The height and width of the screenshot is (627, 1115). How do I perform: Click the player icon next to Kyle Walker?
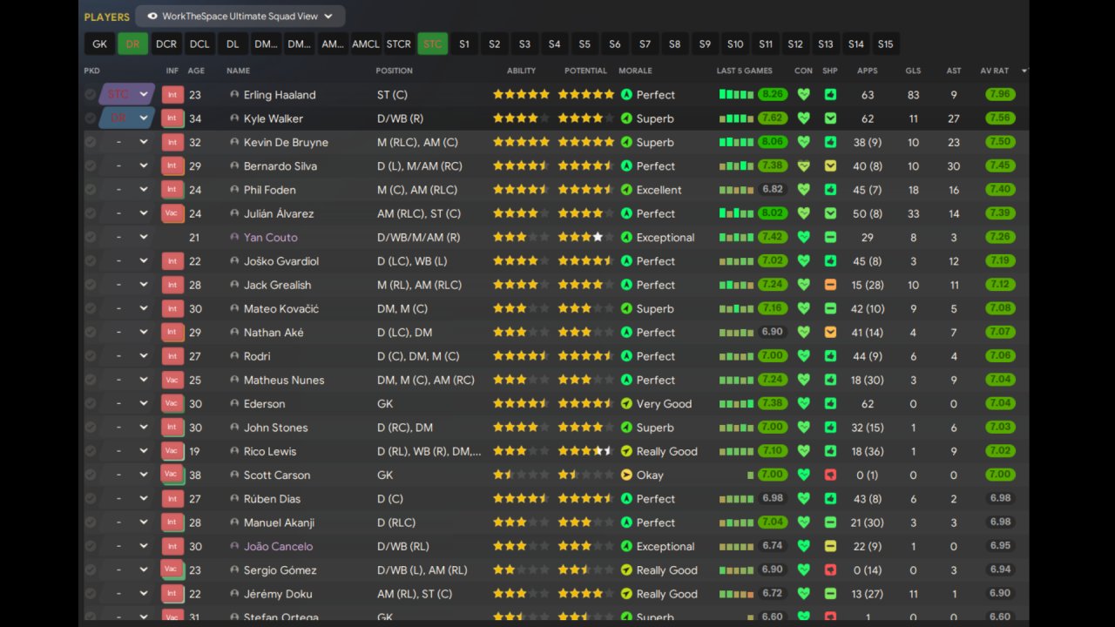[x=234, y=118]
